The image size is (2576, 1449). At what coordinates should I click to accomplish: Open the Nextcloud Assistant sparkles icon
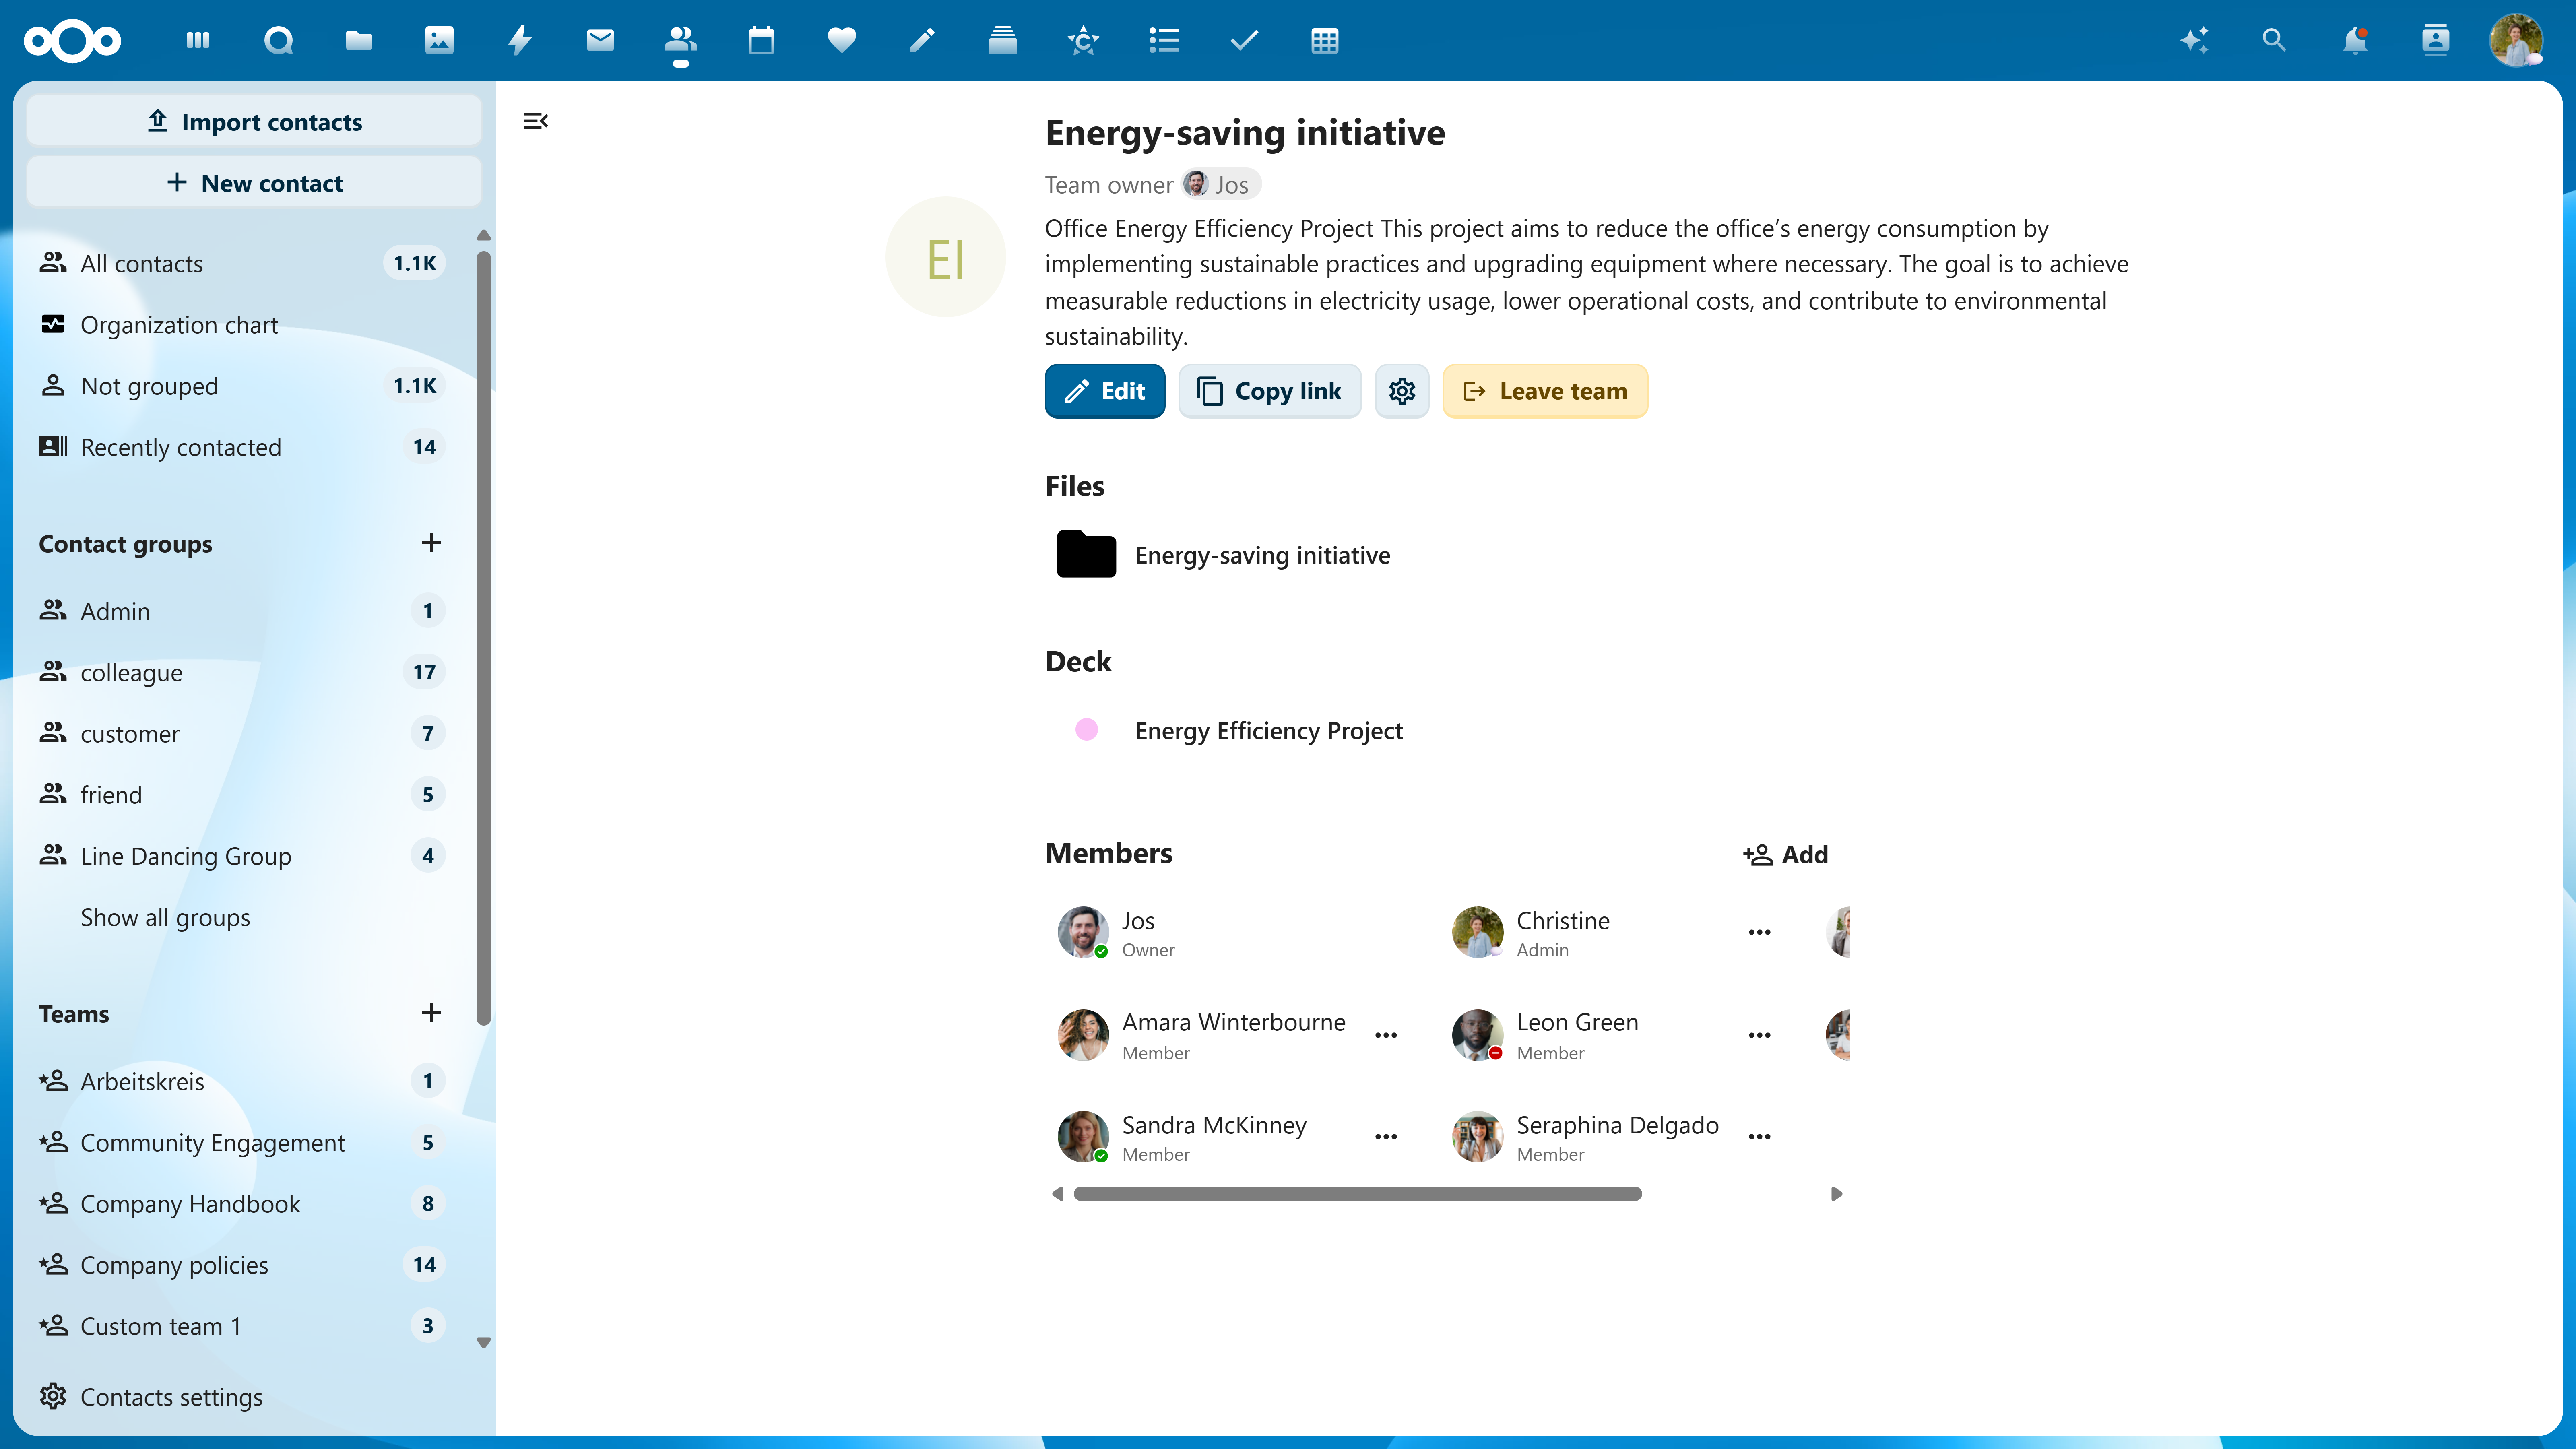[x=2196, y=41]
